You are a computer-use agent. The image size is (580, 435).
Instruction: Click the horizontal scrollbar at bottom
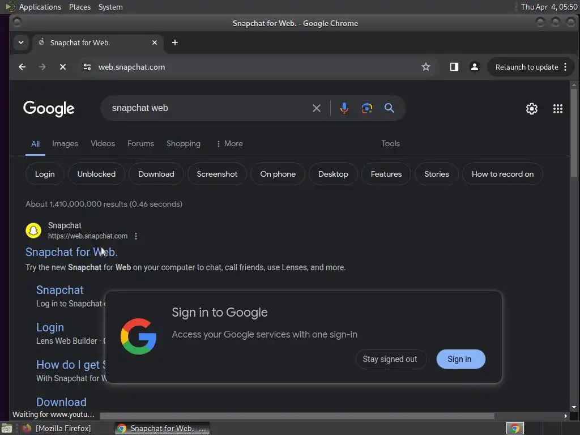297,416
